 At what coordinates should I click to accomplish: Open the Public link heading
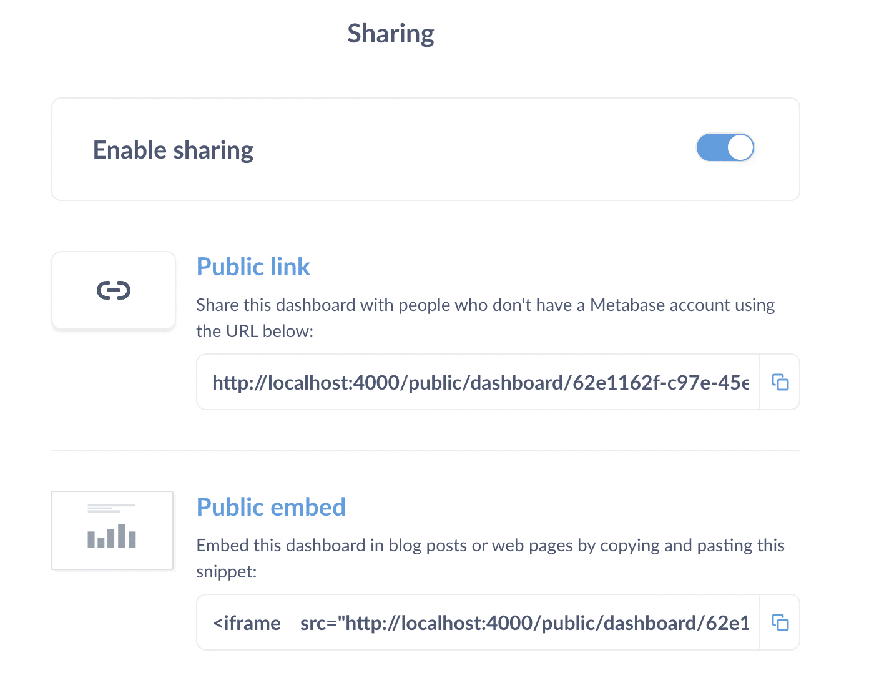(x=253, y=267)
